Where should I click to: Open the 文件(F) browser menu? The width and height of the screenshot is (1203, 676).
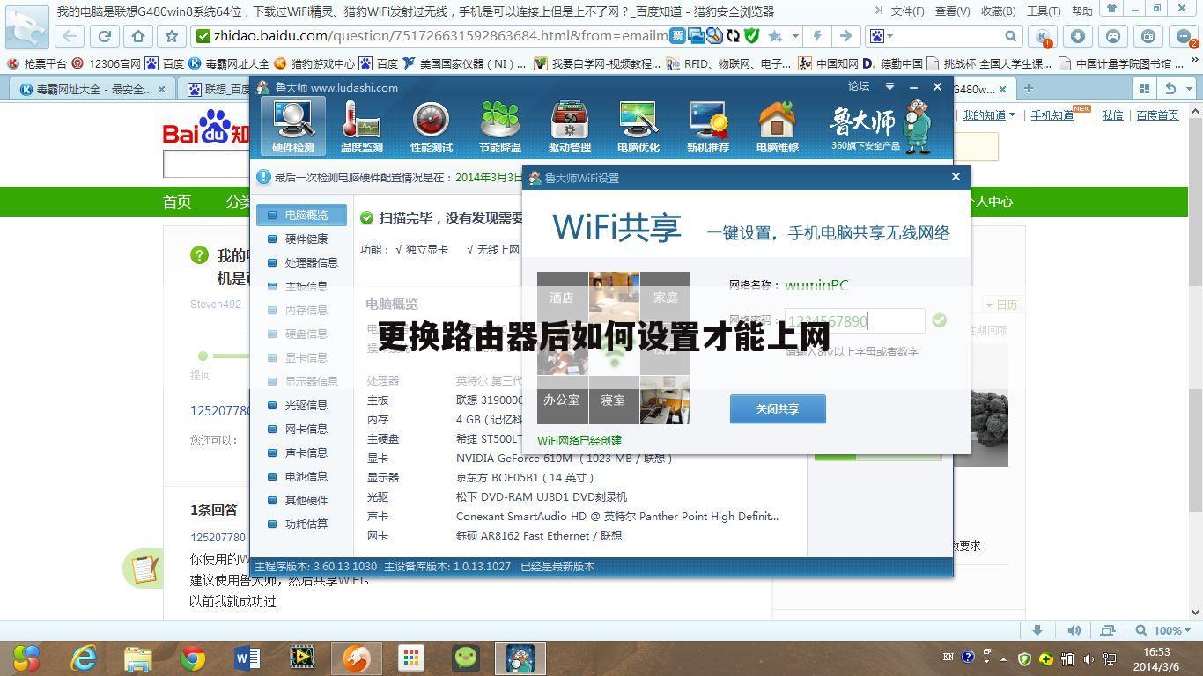pos(908,11)
